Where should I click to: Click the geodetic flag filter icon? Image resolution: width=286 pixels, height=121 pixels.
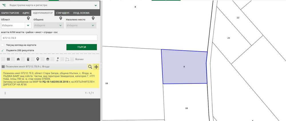point(57,59)
